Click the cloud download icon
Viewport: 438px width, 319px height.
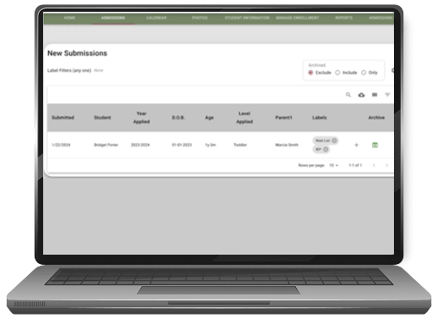click(x=361, y=95)
